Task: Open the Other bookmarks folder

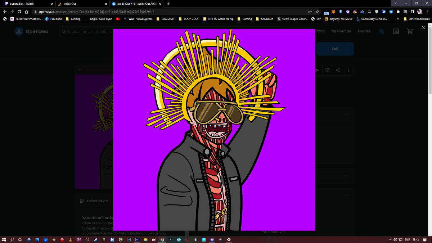Action: [417, 19]
